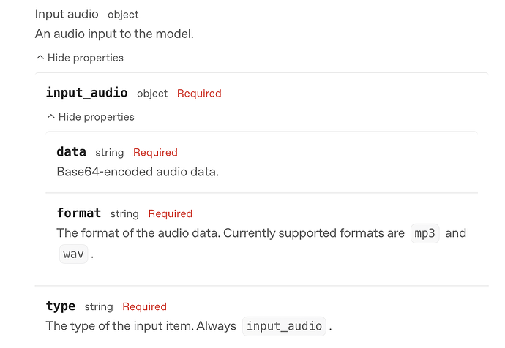
Task: Click the mp3 code chip
Action: [424, 233]
